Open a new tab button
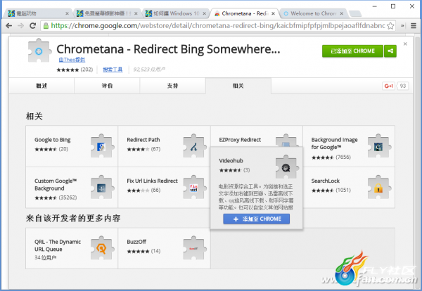The height and width of the screenshot is (291, 422). tap(355, 13)
